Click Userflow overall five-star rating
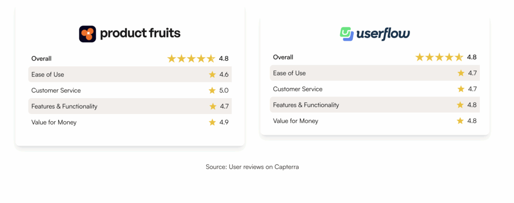The height and width of the screenshot is (203, 514). [439, 57]
